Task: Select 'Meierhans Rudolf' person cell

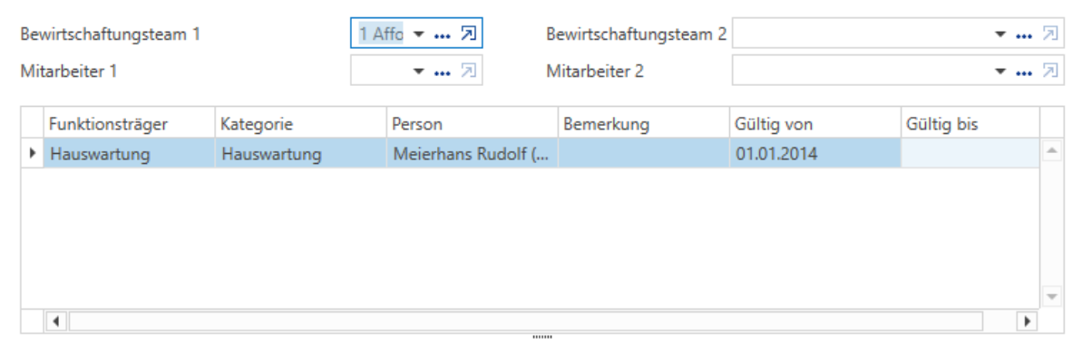Action: 472,154
